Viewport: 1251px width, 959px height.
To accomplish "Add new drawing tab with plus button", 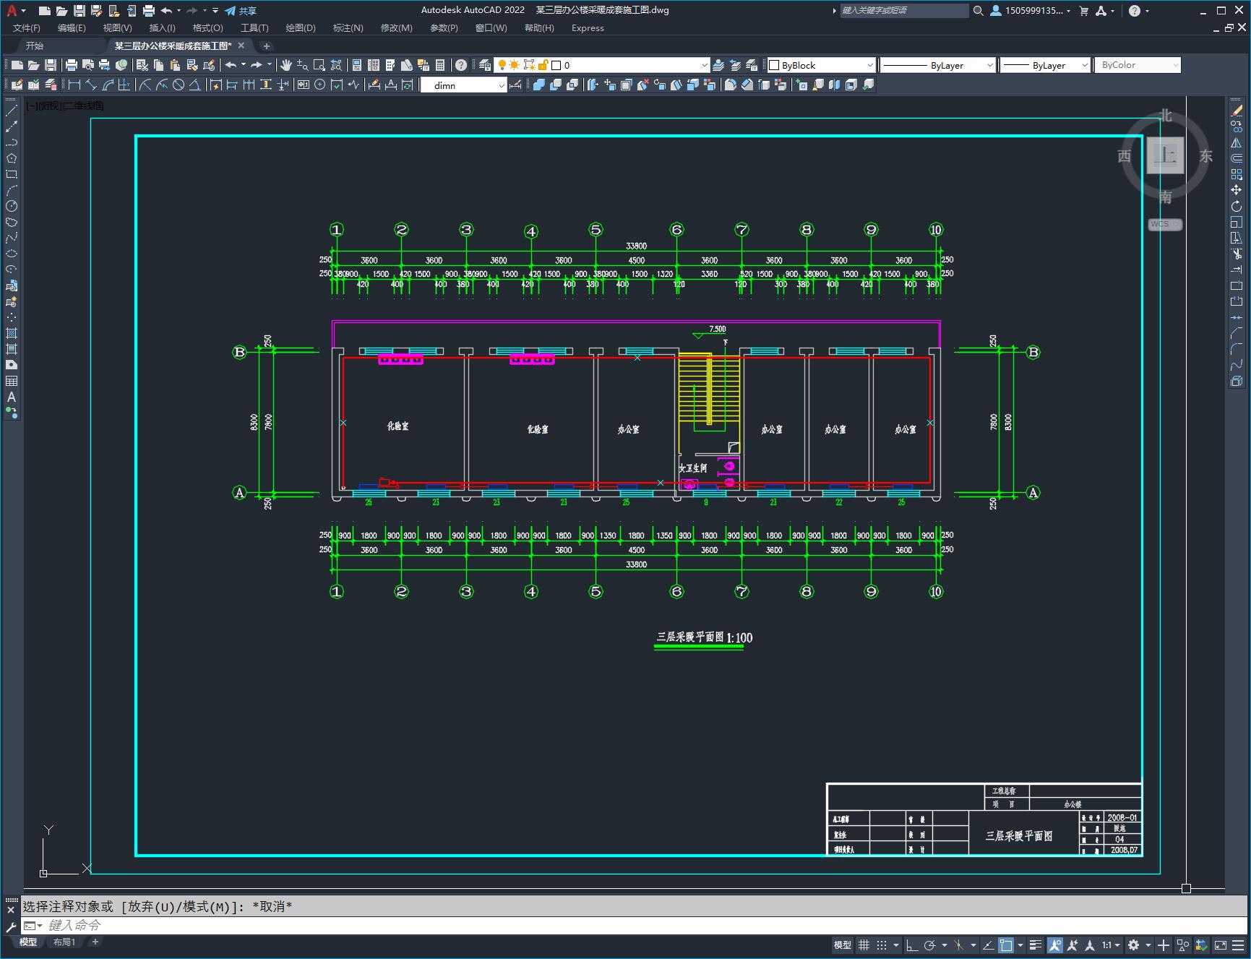I will 266,46.
